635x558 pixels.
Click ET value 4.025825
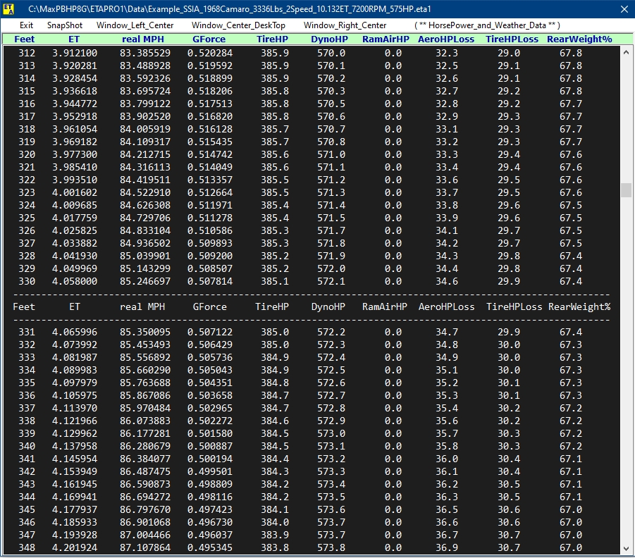pyautogui.click(x=75, y=230)
